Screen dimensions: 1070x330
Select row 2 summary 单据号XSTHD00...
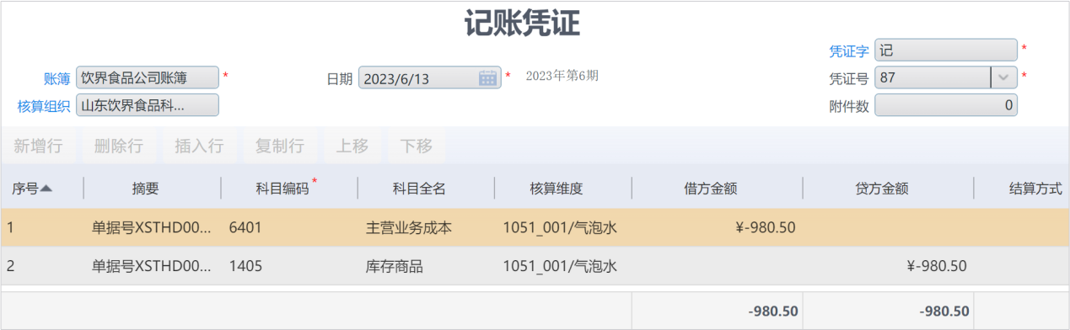(152, 266)
